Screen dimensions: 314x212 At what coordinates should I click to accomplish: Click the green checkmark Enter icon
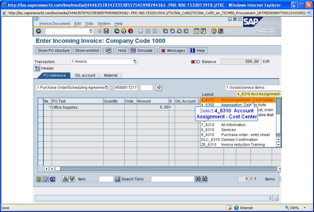[x=38, y=31]
